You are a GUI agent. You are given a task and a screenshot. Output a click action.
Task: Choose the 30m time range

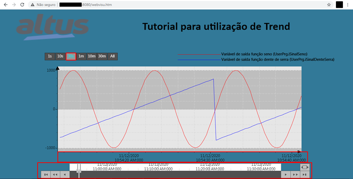click(x=102, y=56)
